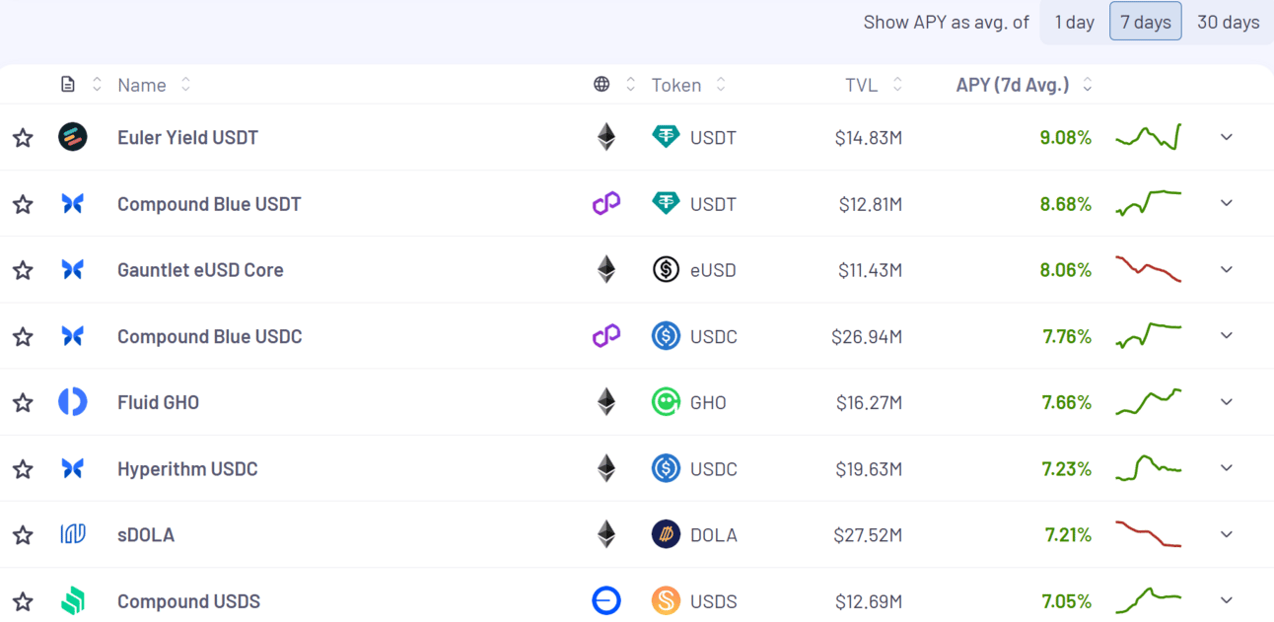Click the 8.68% APY value

[1066, 204]
